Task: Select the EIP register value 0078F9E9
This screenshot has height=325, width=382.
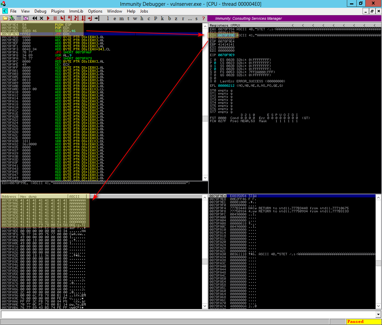Action: point(226,55)
